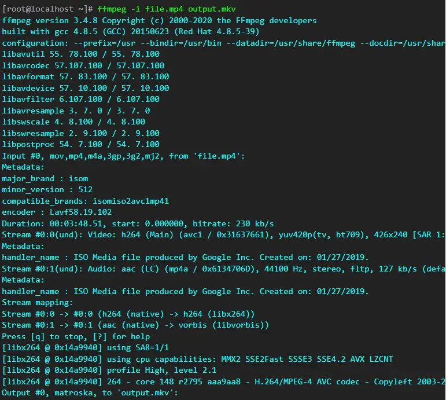Click the 'Stream #0:0(und): Video: h264' line
This screenshot has height=400, width=446.
(223, 234)
